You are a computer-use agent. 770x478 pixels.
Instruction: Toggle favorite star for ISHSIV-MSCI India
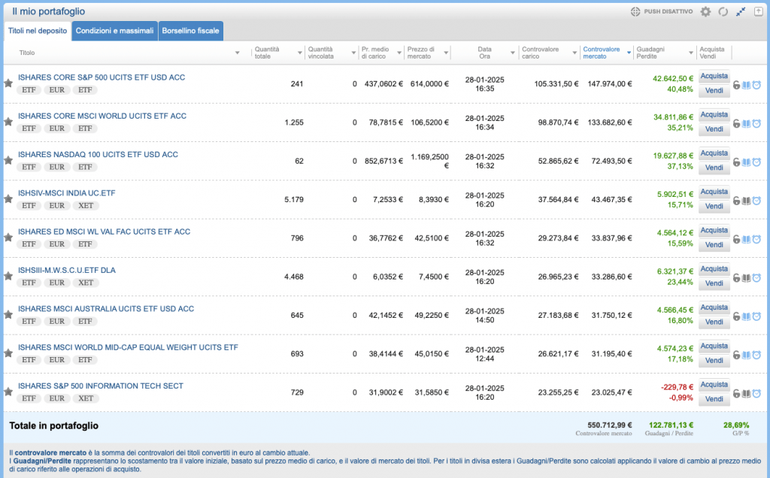coord(8,198)
